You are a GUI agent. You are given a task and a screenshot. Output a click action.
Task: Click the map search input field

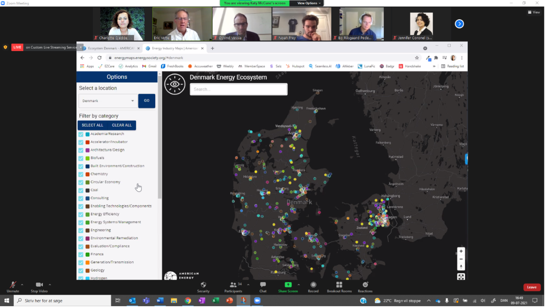pos(238,89)
